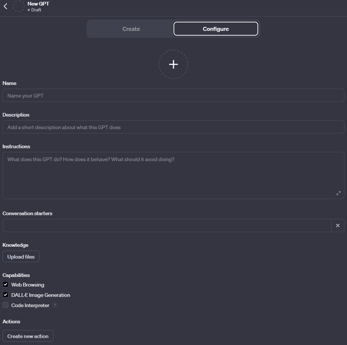Click the Actions section heading
347x345 pixels.
(11, 321)
